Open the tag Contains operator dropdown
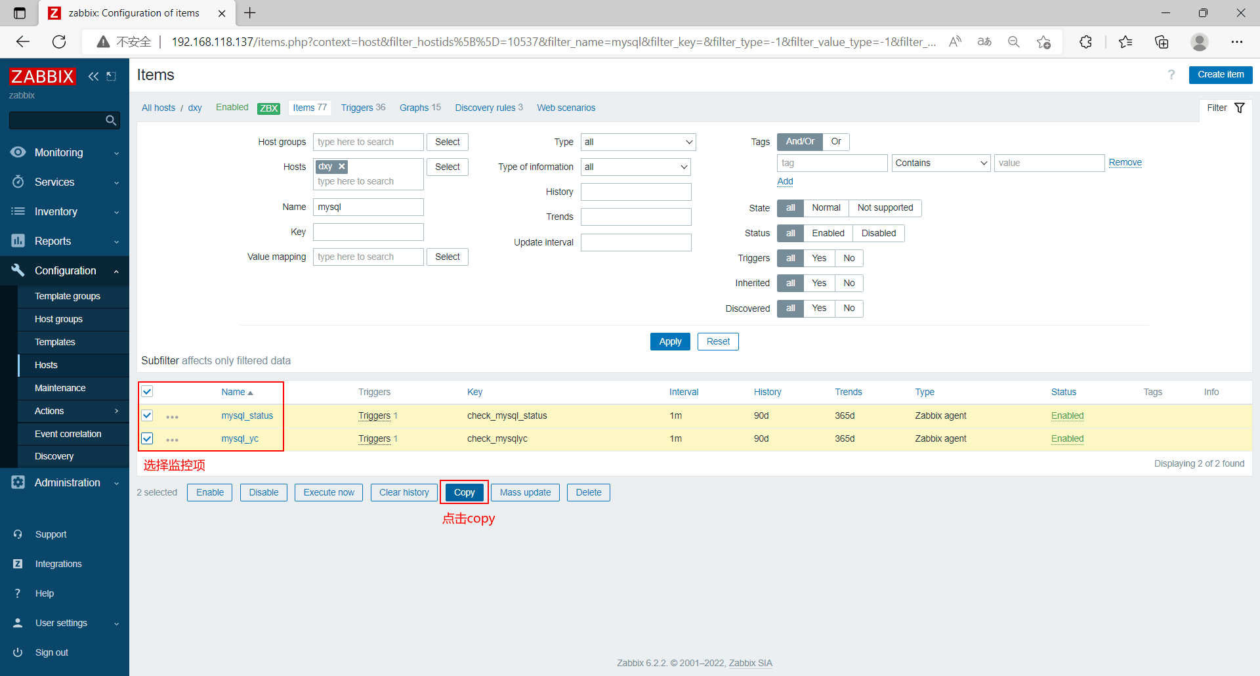The image size is (1260, 676). tap(941, 163)
